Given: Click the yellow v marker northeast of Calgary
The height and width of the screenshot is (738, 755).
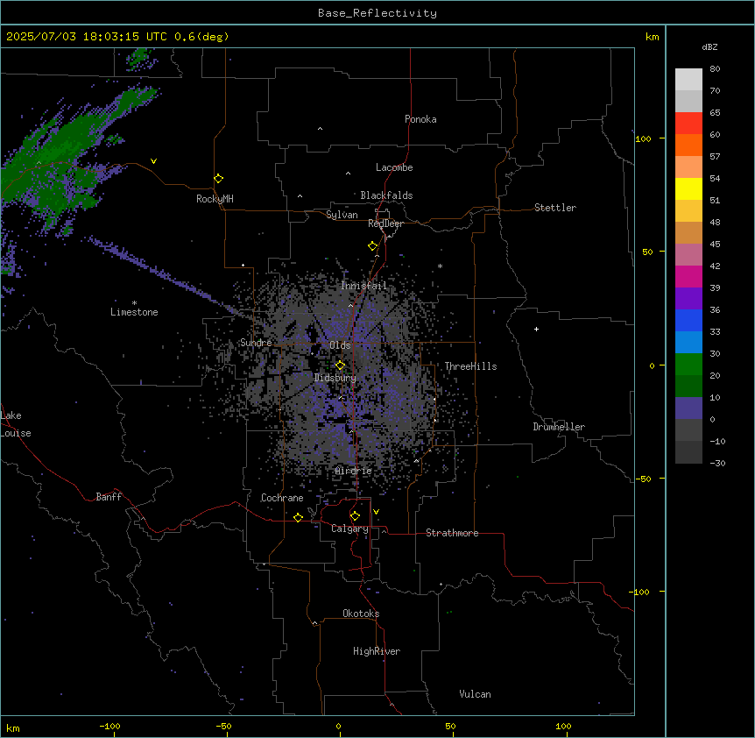Looking at the screenshot, I should 376,512.
